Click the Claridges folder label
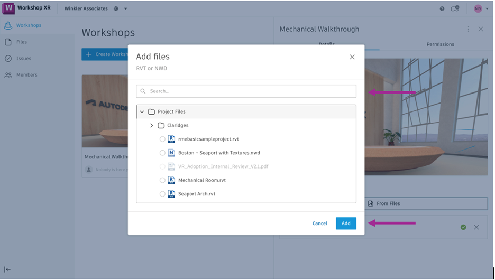Image resolution: width=495 pixels, height=280 pixels. (x=178, y=126)
